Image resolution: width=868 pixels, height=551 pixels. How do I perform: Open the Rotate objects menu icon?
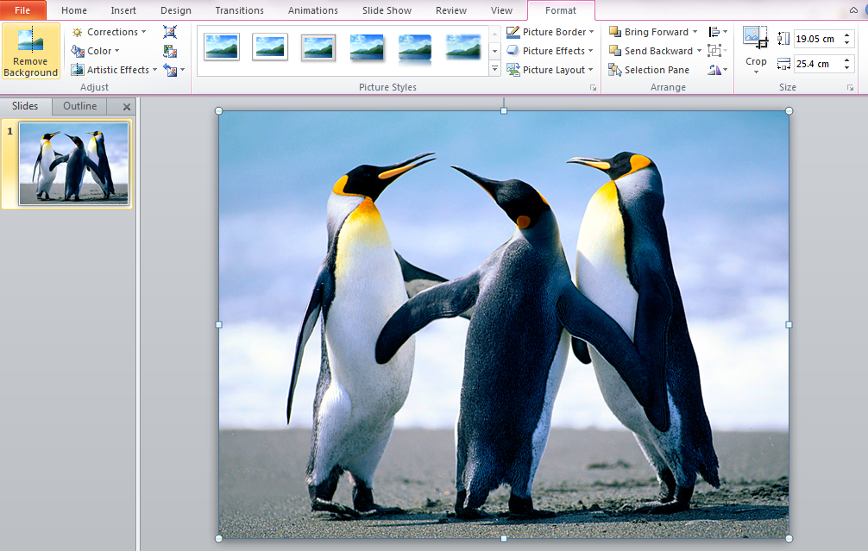716,70
